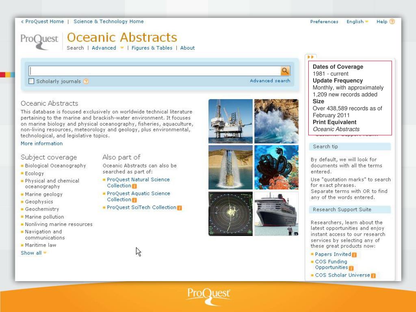The image size is (416, 312).
Task: Expand Show all subject coverage
Action: pos(34,253)
